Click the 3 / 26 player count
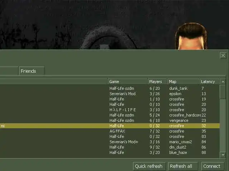 coord(155,94)
